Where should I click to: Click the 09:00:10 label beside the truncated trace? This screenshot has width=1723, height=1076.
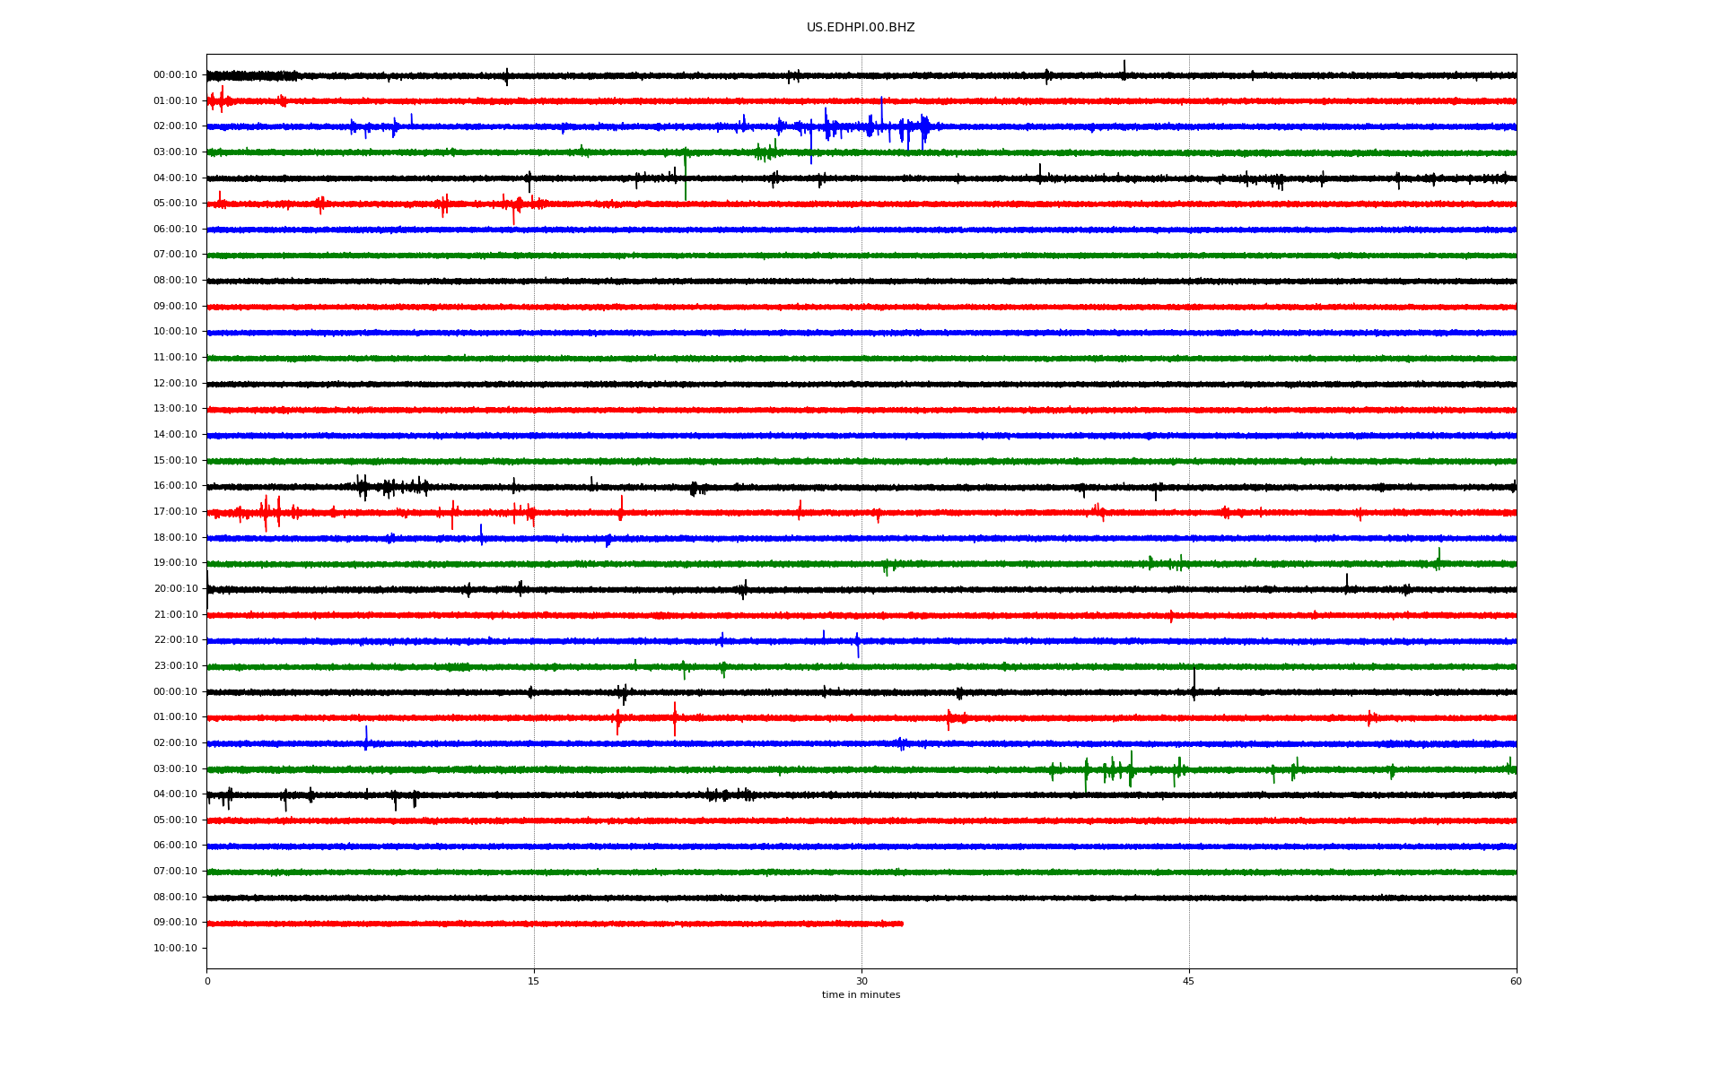(175, 923)
